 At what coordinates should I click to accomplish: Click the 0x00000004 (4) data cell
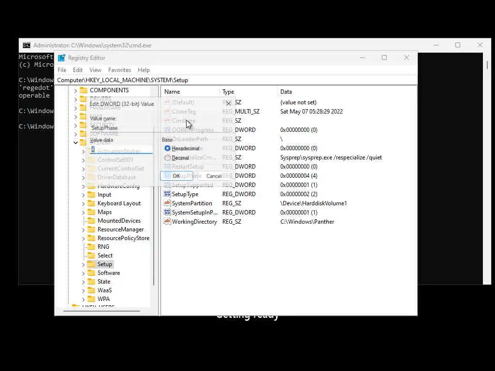[x=299, y=175]
